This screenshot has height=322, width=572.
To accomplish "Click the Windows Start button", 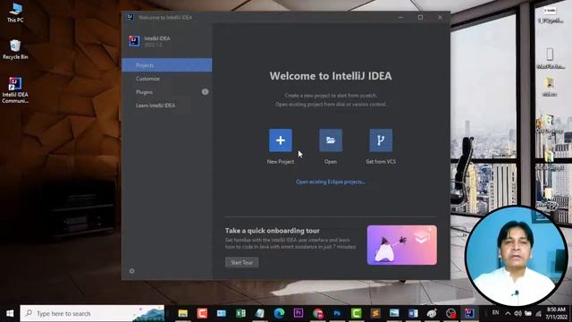I will [x=10, y=313].
